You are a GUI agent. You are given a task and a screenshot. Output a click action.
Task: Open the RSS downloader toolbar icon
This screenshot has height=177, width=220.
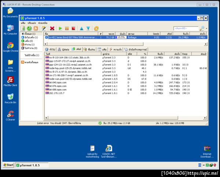click(x=36, y=29)
